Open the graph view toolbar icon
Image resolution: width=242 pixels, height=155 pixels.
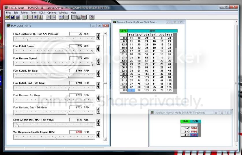click(x=79, y=17)
